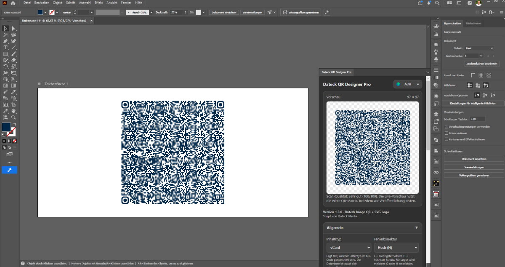
Task: Click the stroke none swatch in toolbox
Action: (x=12, y=131)
